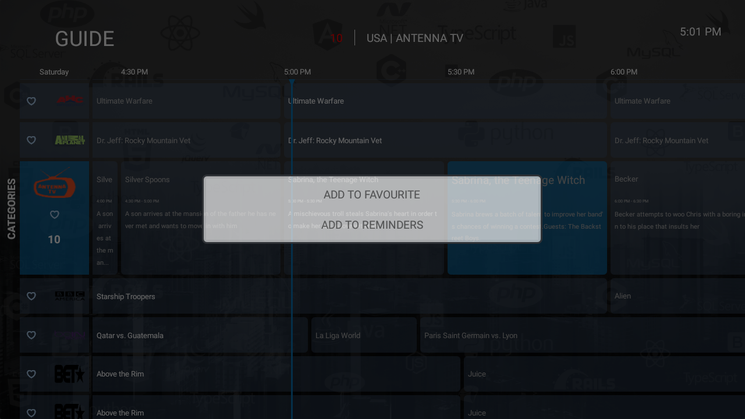The width and height of the screenshot is (745, 419).
Task: Select Ultimate Warfare starting at 5:00 PM
Action: [x=446, y=101]
